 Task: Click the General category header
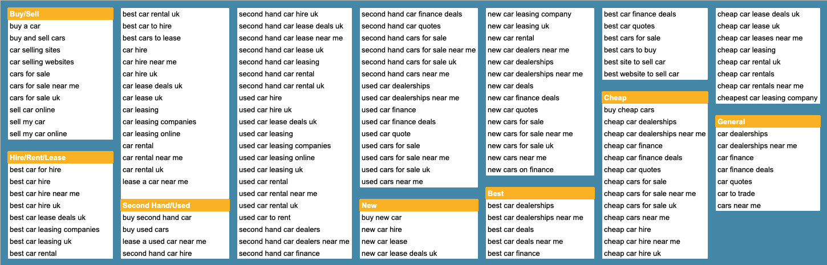pyautogui.click(x=768, y=121)
